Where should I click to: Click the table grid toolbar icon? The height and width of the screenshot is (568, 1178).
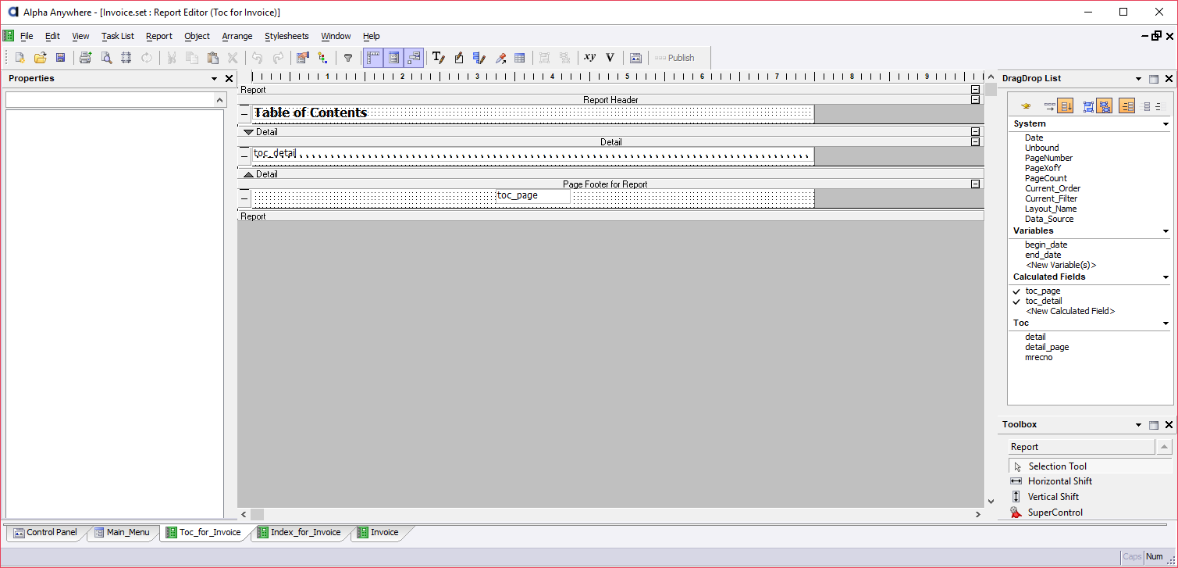[520, 58]
